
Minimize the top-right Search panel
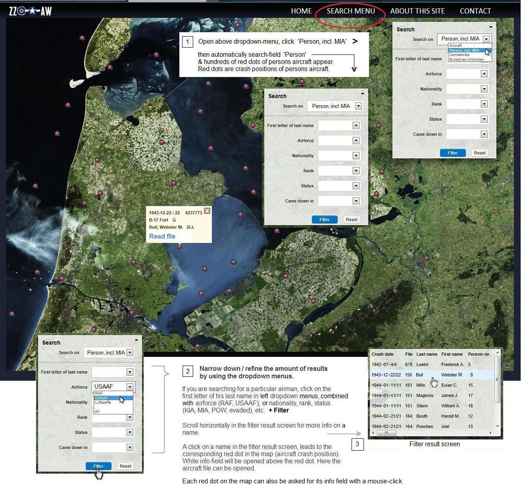[x=490, y=27]
